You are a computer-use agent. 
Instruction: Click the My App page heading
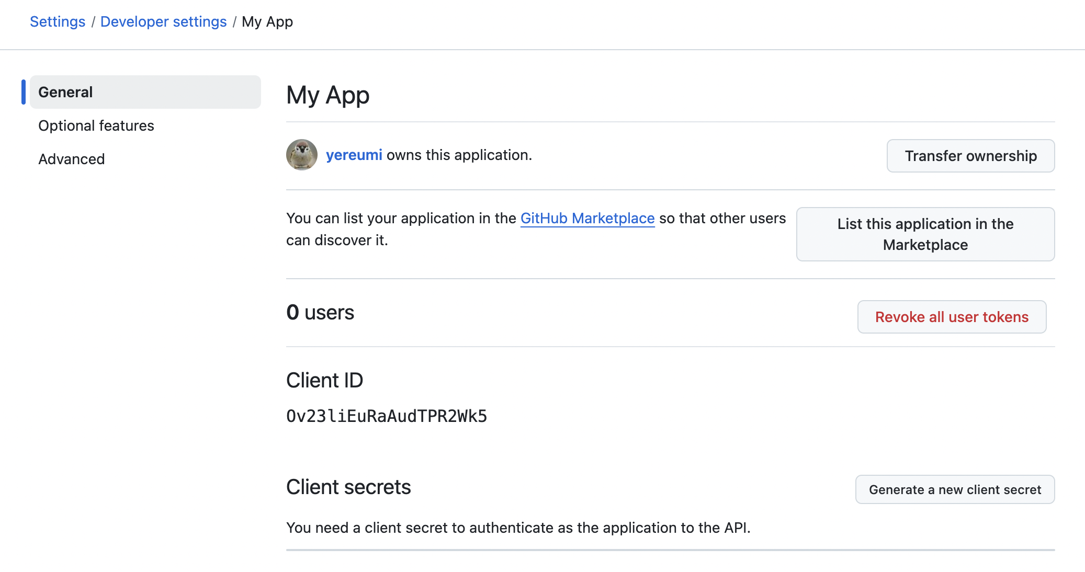(x=327, y=95)
